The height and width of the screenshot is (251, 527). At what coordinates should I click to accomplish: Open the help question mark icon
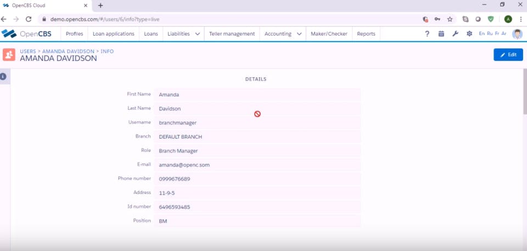[x=427, y=33]
